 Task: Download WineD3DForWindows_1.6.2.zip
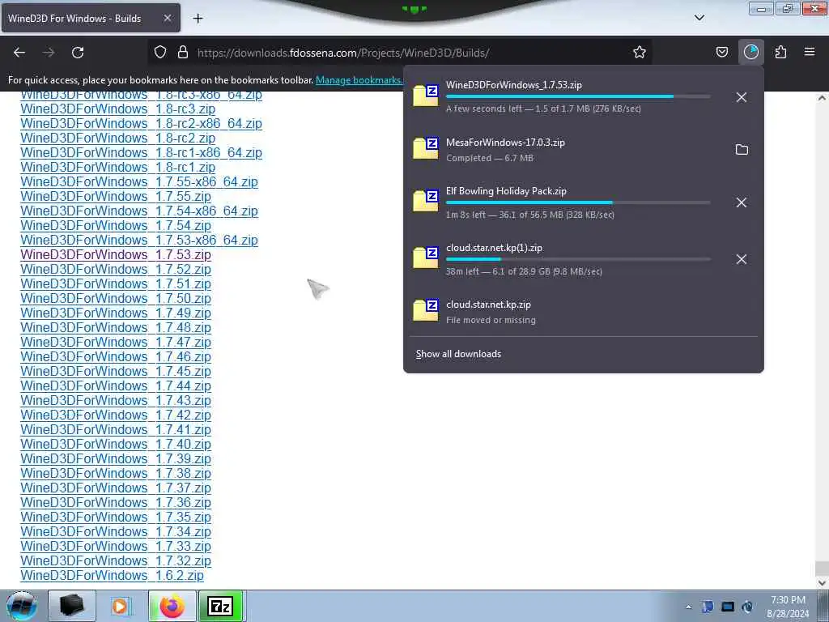(x=112, y=576)
